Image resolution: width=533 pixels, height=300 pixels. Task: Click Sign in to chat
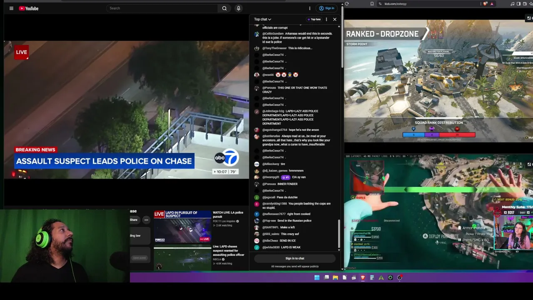click(x=295, y=258)
